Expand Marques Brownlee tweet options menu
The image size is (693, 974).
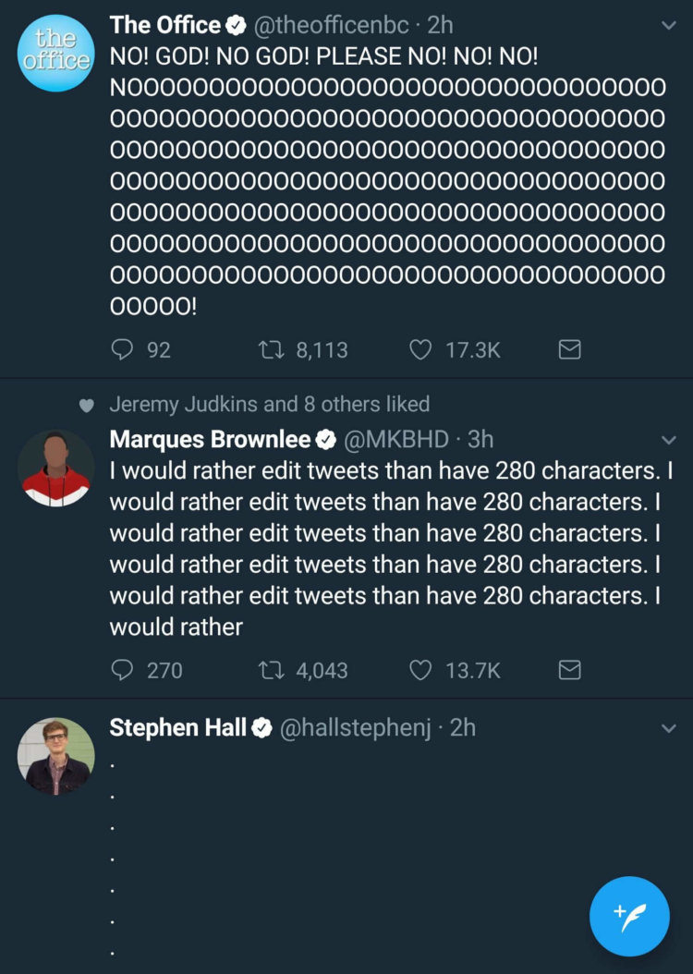click(x=669, y=439)
